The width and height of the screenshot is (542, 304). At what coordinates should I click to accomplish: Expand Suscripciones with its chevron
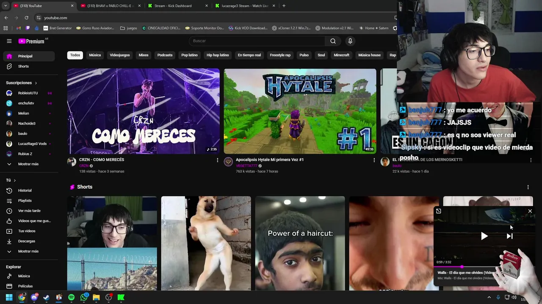click(x=36, y=83)
